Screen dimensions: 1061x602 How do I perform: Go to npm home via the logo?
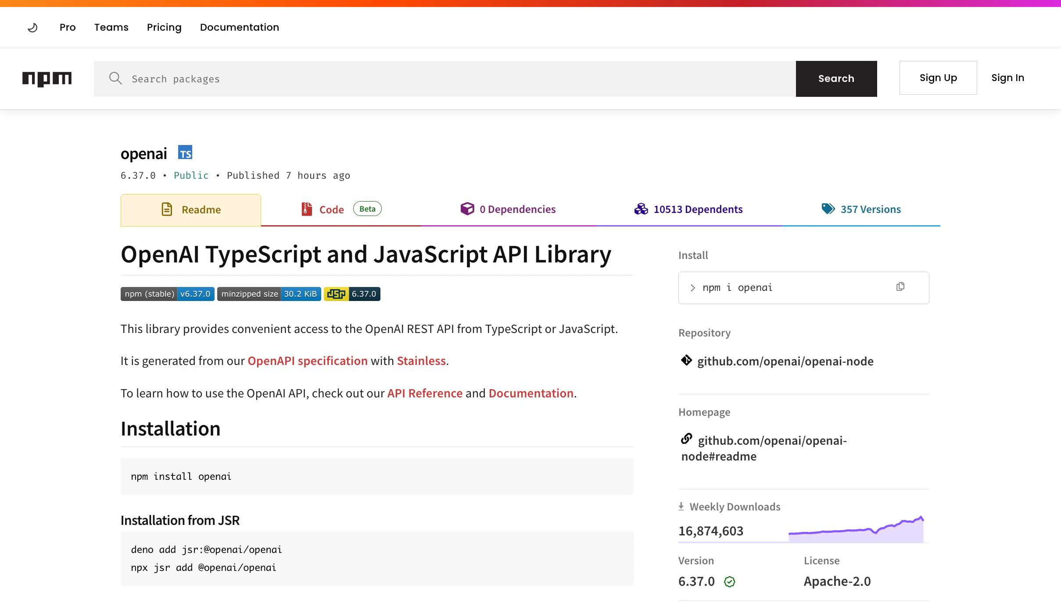tap(47, 79)
